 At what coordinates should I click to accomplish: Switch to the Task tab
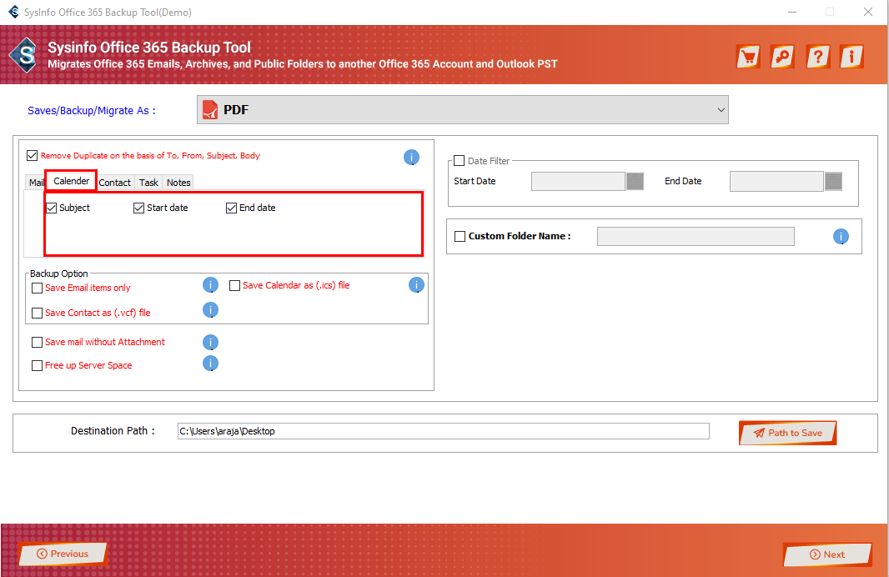click(148, 183)
